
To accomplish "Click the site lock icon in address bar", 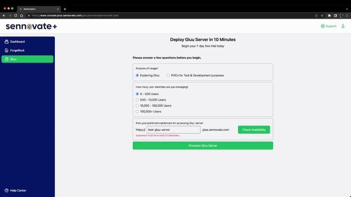I will tap(29, 15).
